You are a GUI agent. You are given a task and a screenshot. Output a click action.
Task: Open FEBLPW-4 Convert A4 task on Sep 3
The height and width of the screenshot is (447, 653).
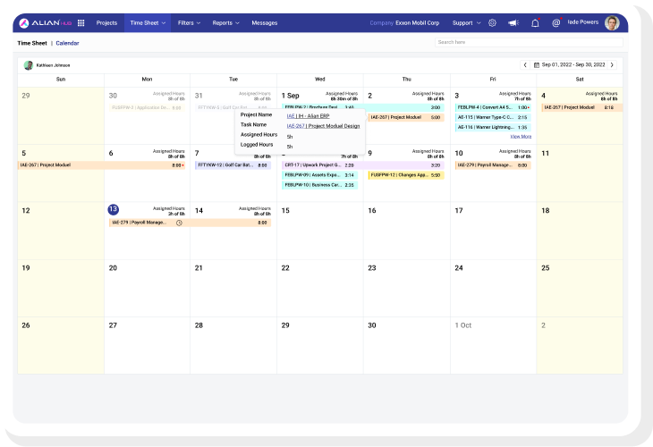(493, 107)
